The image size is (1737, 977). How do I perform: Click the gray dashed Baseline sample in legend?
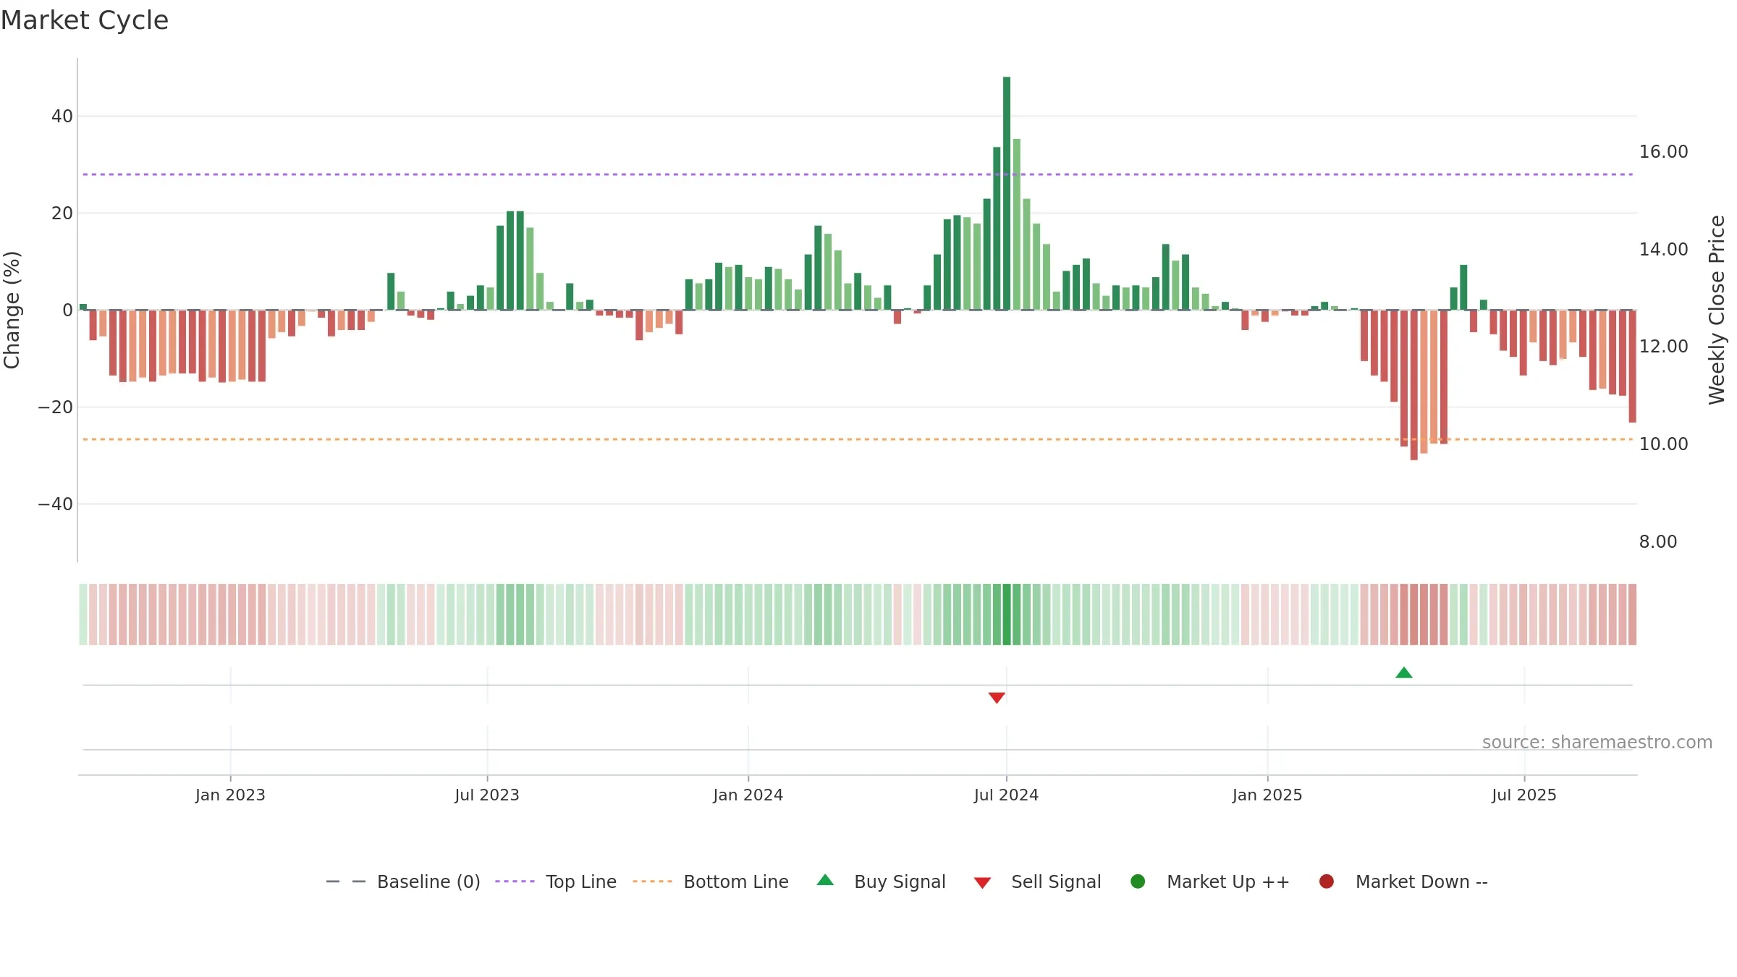tap(346, 881)
